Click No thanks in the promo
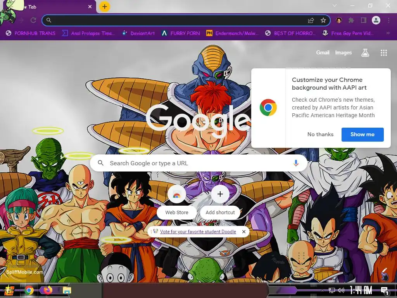The width and height of the screenshot is (397, 298). click(x=320, y=134)
